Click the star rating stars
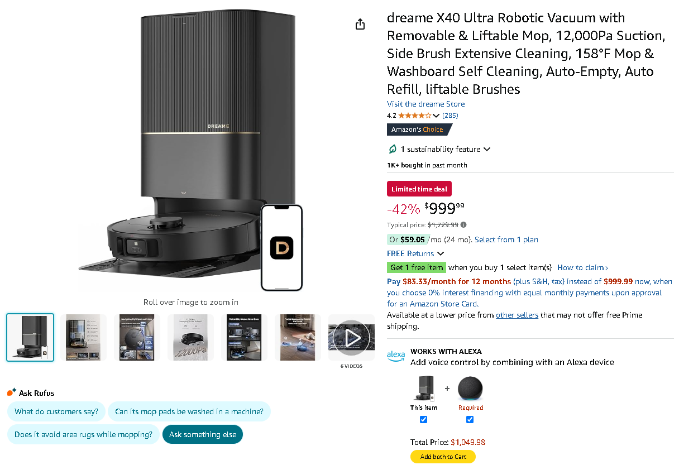 (x=414, y=116)
